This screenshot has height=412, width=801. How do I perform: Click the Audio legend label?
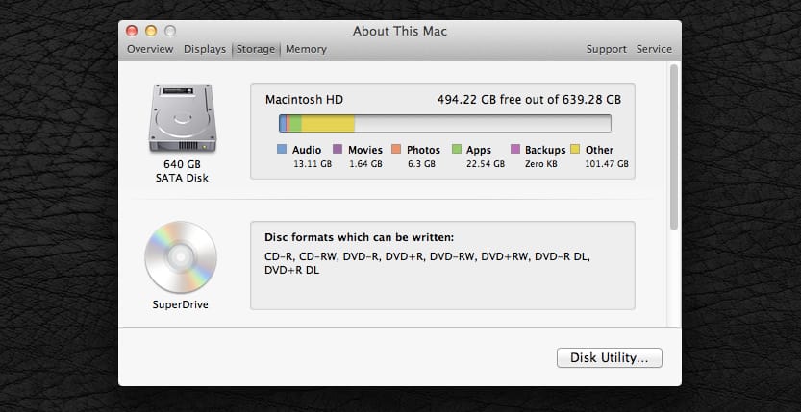click(x=307, y=150)
